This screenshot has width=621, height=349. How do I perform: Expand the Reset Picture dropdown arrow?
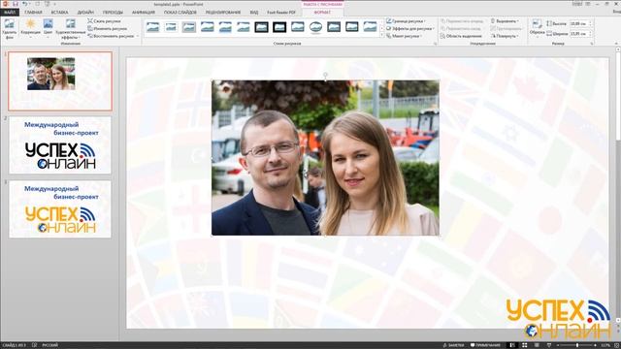138,36
